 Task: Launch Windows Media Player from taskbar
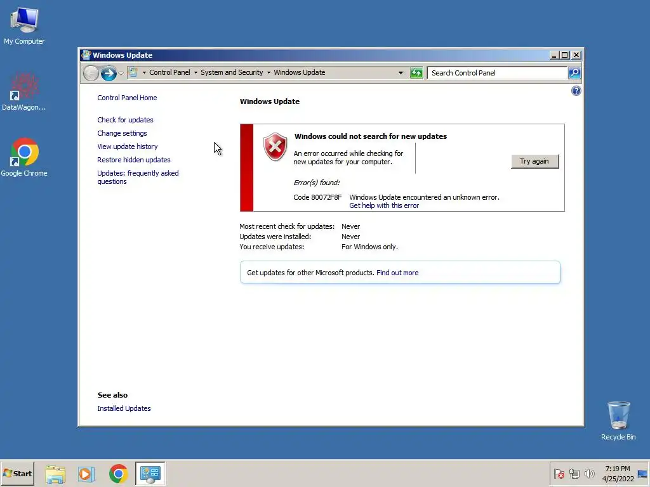click(86, 474)
